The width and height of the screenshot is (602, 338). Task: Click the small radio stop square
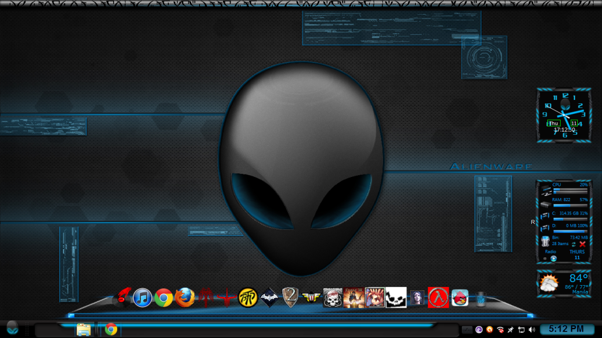545,259
